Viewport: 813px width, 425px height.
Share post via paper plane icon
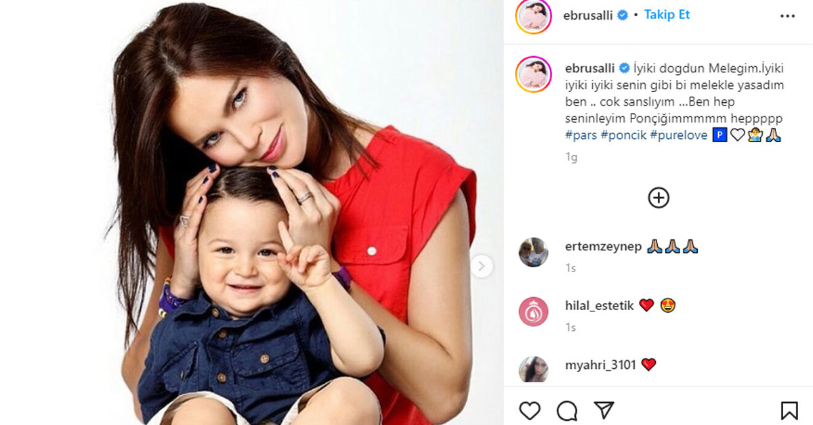pyautogui.click(x=604, y=410)
